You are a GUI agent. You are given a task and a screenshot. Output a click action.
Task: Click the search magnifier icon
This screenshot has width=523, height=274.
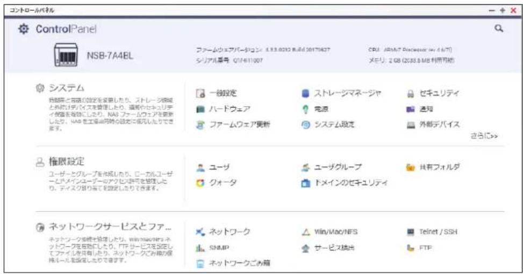499,29
